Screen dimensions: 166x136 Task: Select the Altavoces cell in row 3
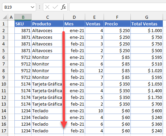pyautogui.click(x=48, y=37)
